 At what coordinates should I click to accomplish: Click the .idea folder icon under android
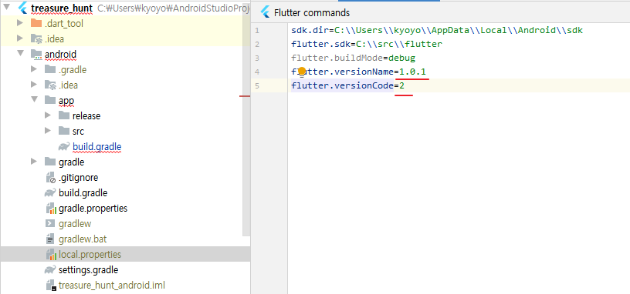pyautogui.click(x=50, y=85)
